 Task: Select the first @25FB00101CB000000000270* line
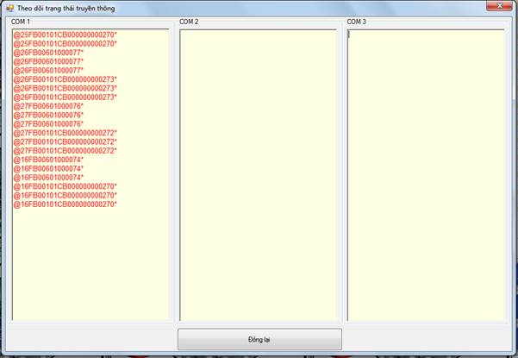point(66,35)
